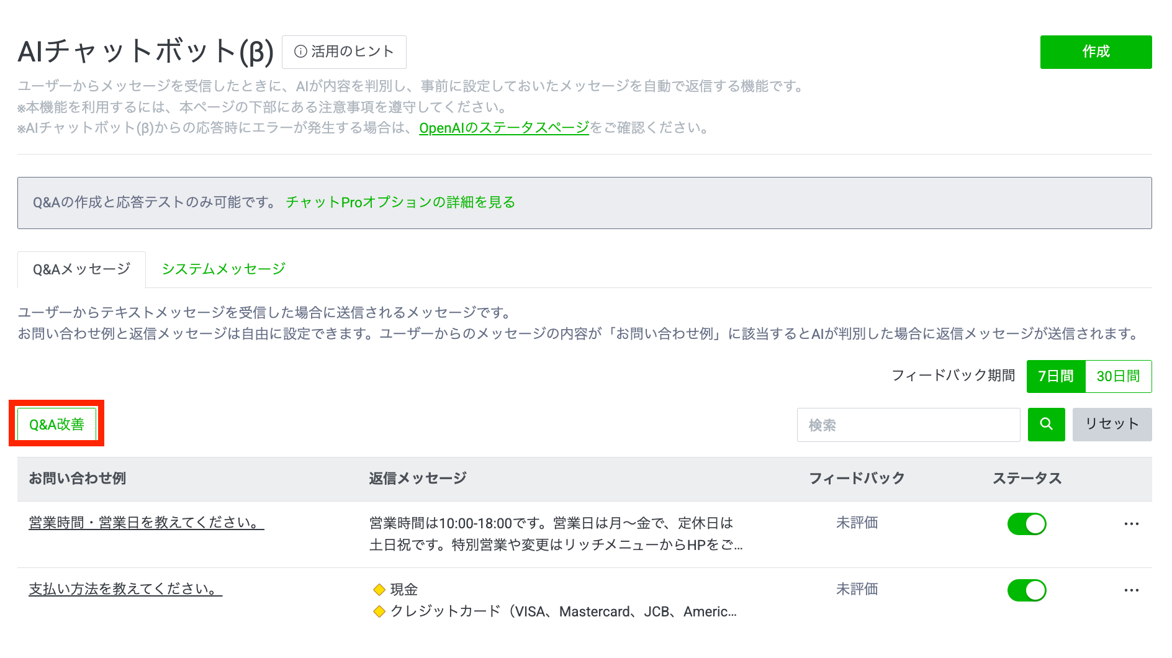Follow the チャットProオプションの詳細を見る link
Viewport: 1172px width, 658px height.
(400, 202)
